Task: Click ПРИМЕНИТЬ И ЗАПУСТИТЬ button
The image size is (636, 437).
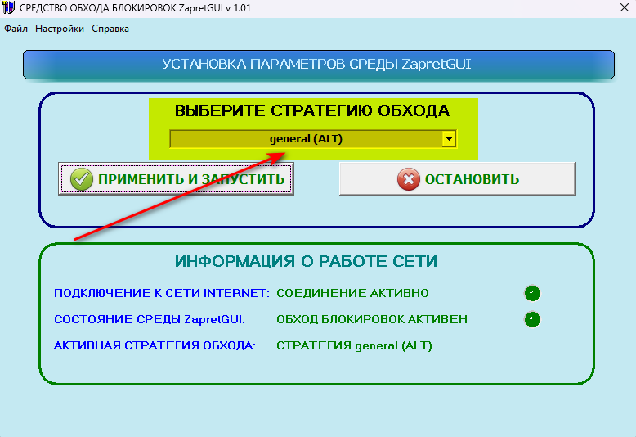Action: [x=176, y=179]
